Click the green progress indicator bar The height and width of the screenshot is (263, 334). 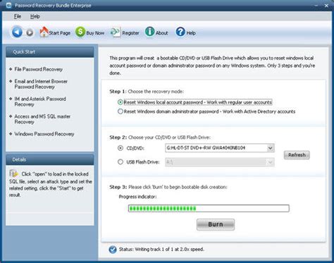coord(209,208)
